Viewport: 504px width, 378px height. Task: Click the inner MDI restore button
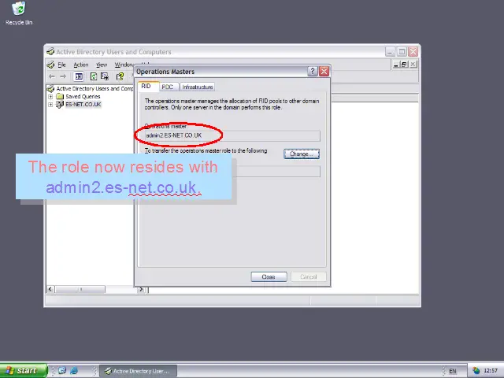click(404, 65)
